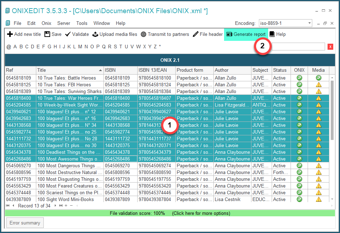
Task: Sort by the Author column header
Action: pyautogui.click(x=232, y=70)
